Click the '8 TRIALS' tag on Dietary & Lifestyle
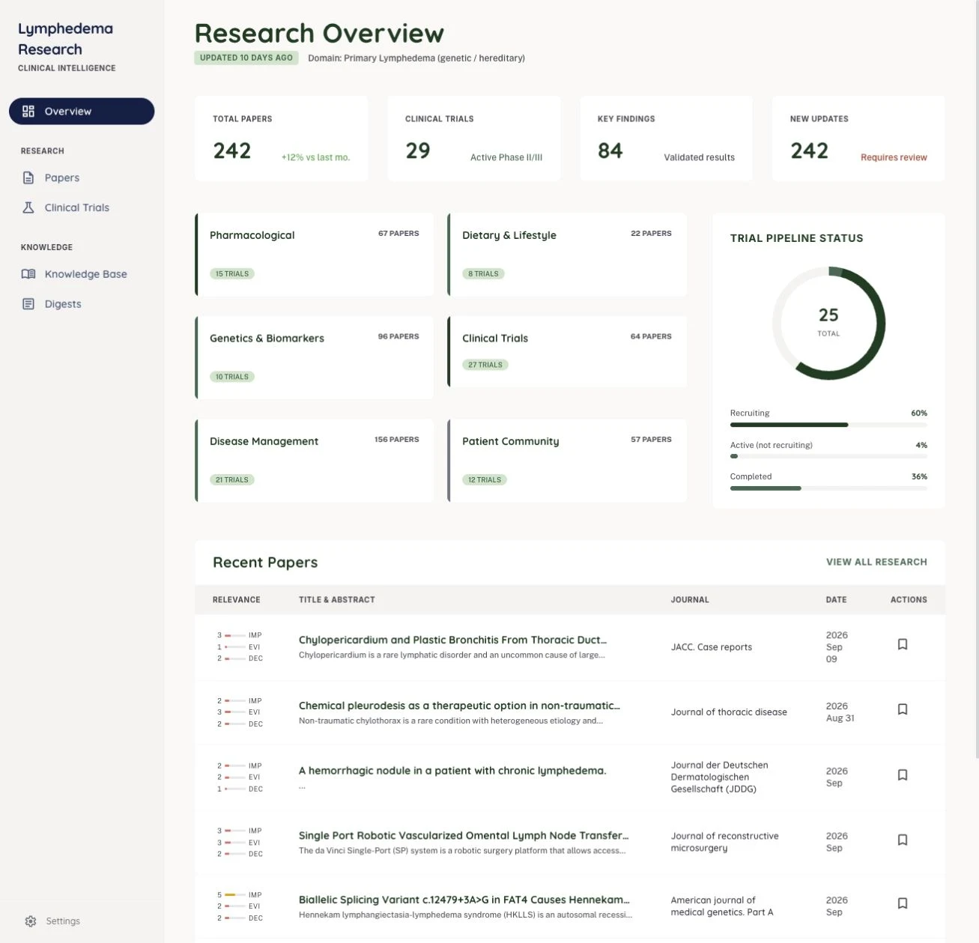 click(483, 273)
